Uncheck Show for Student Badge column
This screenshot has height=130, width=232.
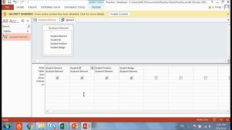click(x=132, y=78)
